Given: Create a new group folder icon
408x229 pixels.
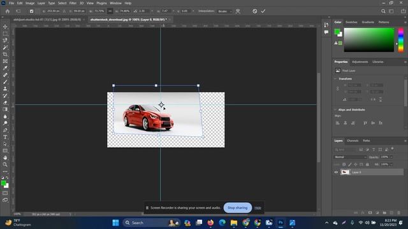Looking at the screenshot, I should click(x=384, y=212).
